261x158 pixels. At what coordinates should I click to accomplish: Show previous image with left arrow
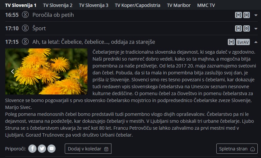click(x=12, y=71)
